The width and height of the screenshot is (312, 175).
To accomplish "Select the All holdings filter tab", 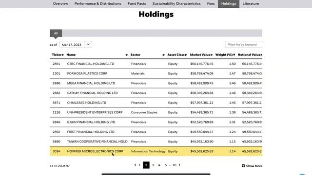I will pos(56,33).
